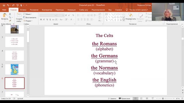Click spell check icon in status bar
The image size is (184, 103).
tap(14, 98)
